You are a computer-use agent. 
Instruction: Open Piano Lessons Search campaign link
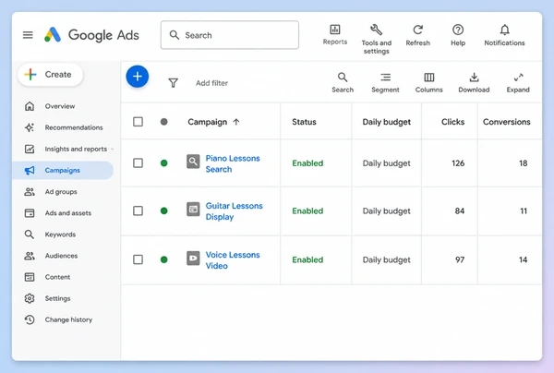(233, 163)
